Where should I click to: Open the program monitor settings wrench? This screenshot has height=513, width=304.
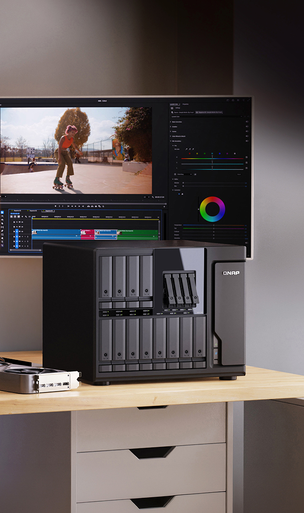point(153,197)
